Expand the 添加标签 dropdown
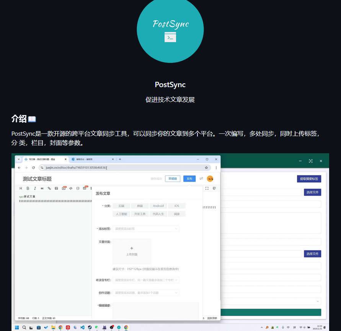341x331 pixels. pyautogui.click(x=146, y=229)
